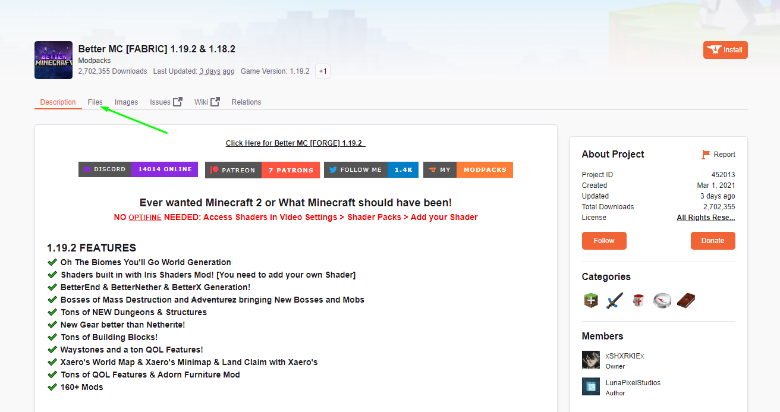
Task: Click the brown book Library category icon
Action: pyautogui.click(x=685, y=300)
